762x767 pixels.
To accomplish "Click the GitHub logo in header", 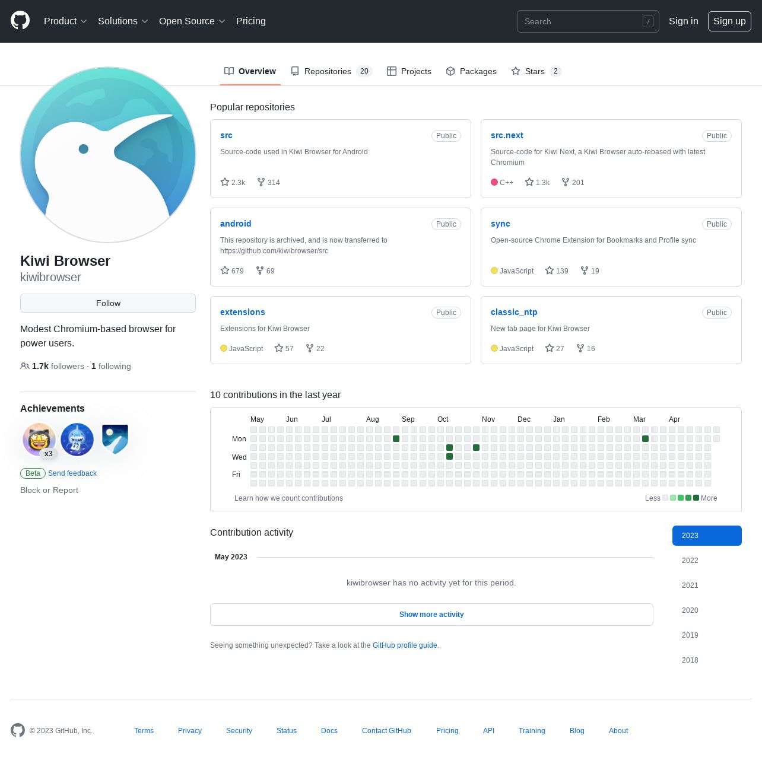I will pos(20,21).
